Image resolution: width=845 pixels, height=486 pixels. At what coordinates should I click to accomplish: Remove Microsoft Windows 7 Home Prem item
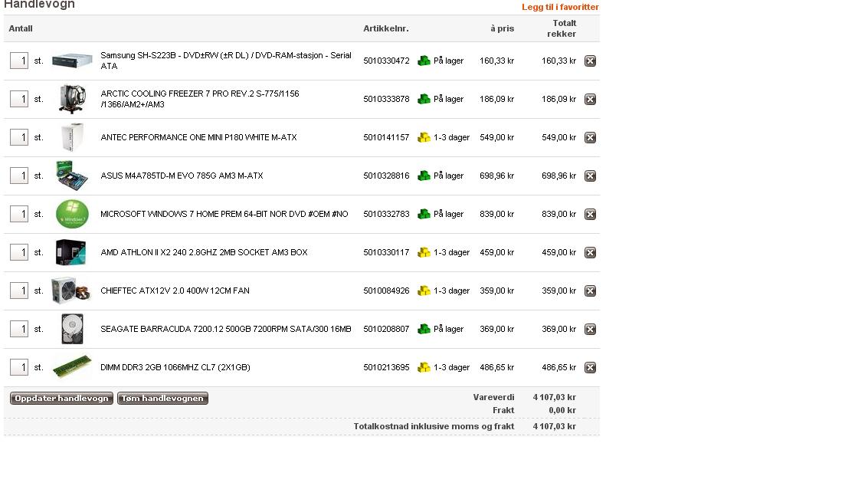[x=590, y=214]
